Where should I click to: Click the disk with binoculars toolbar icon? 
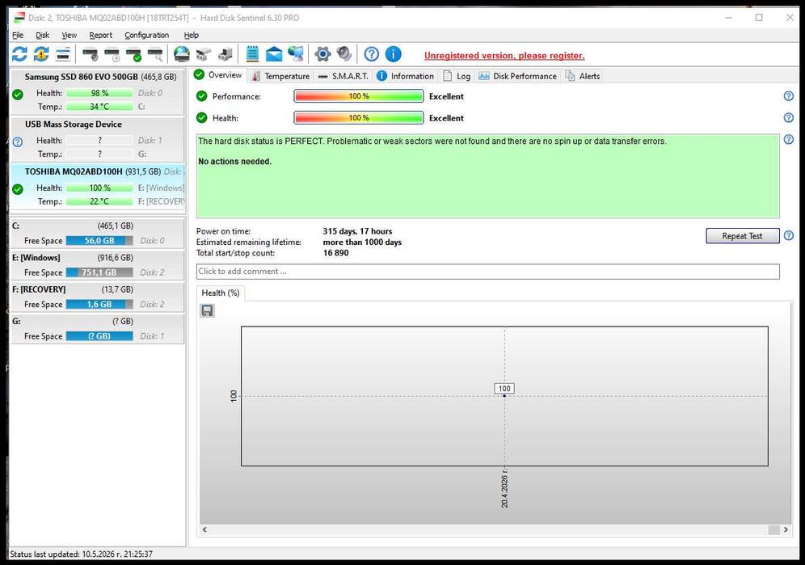(x=204, y=54)
